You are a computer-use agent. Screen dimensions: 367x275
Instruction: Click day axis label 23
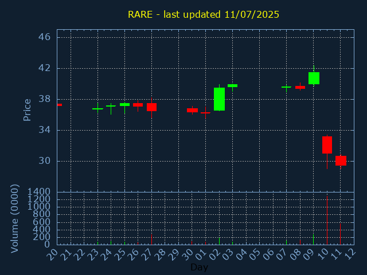93,254
